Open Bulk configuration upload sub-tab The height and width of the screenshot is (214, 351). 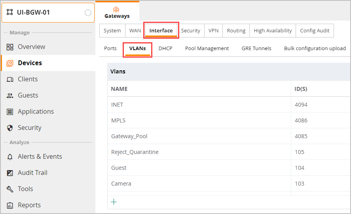point(315,49)
